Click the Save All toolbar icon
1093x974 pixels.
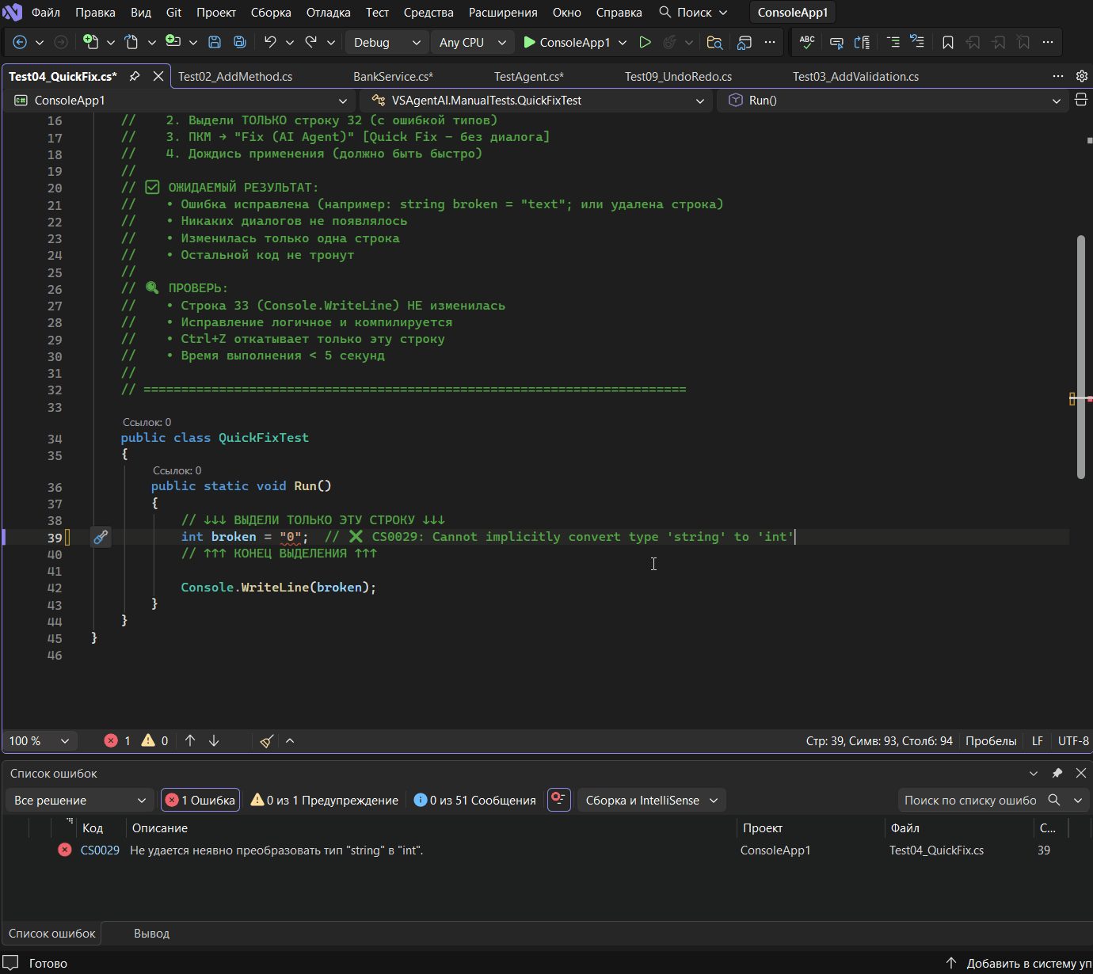pos(239,43)
